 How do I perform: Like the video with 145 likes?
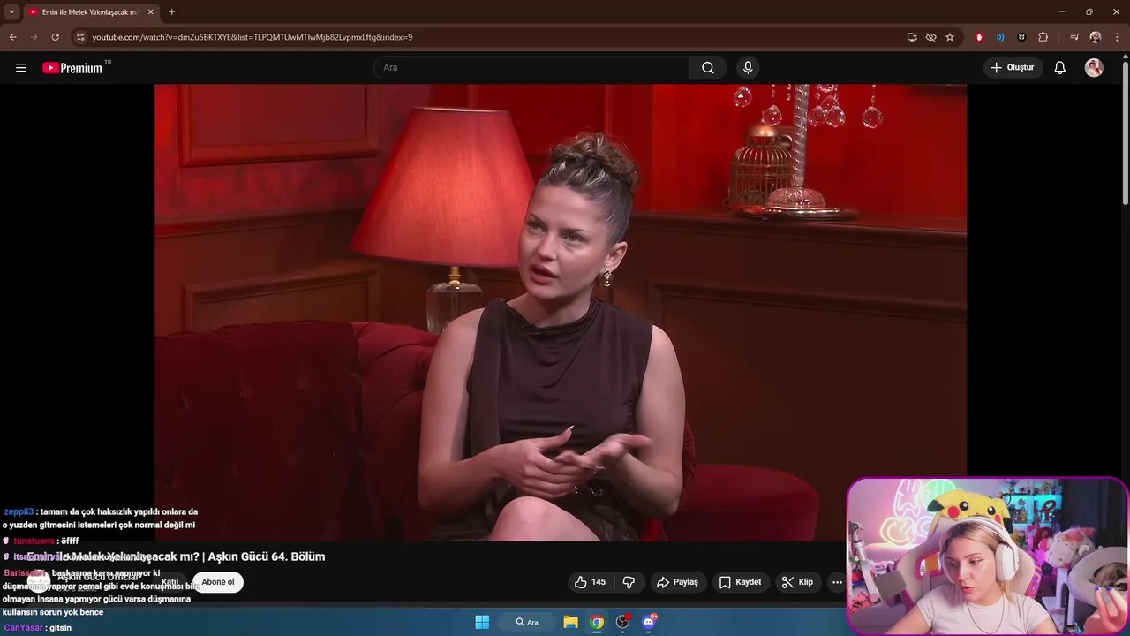pyautogui.click(x=590, y=582)
